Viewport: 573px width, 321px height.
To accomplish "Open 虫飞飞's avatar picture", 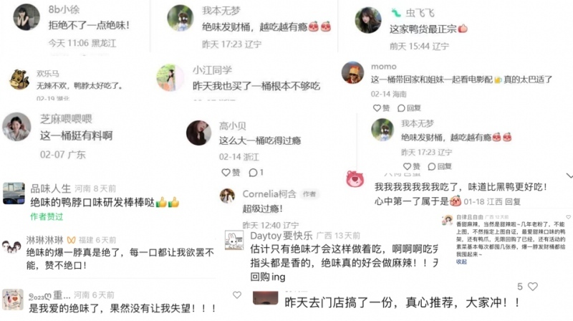I will click(368, 20).
